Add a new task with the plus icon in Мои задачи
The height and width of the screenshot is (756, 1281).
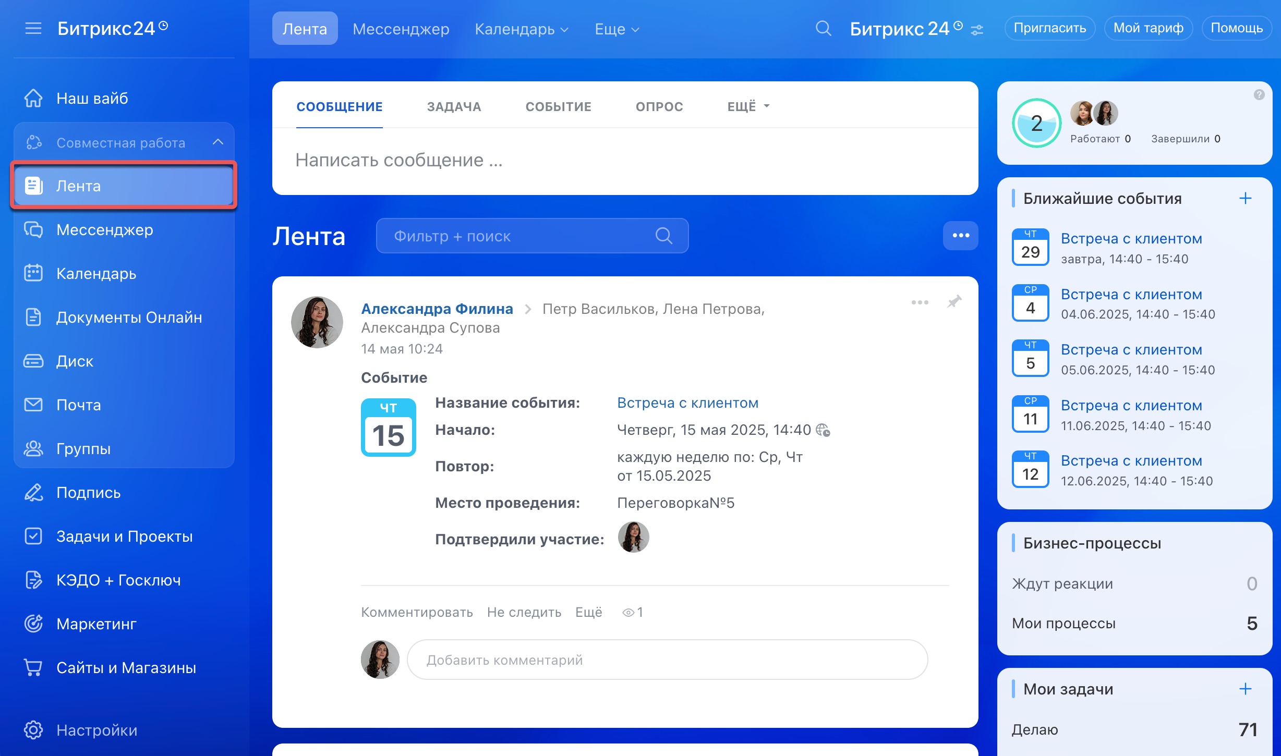point(1245,689)
